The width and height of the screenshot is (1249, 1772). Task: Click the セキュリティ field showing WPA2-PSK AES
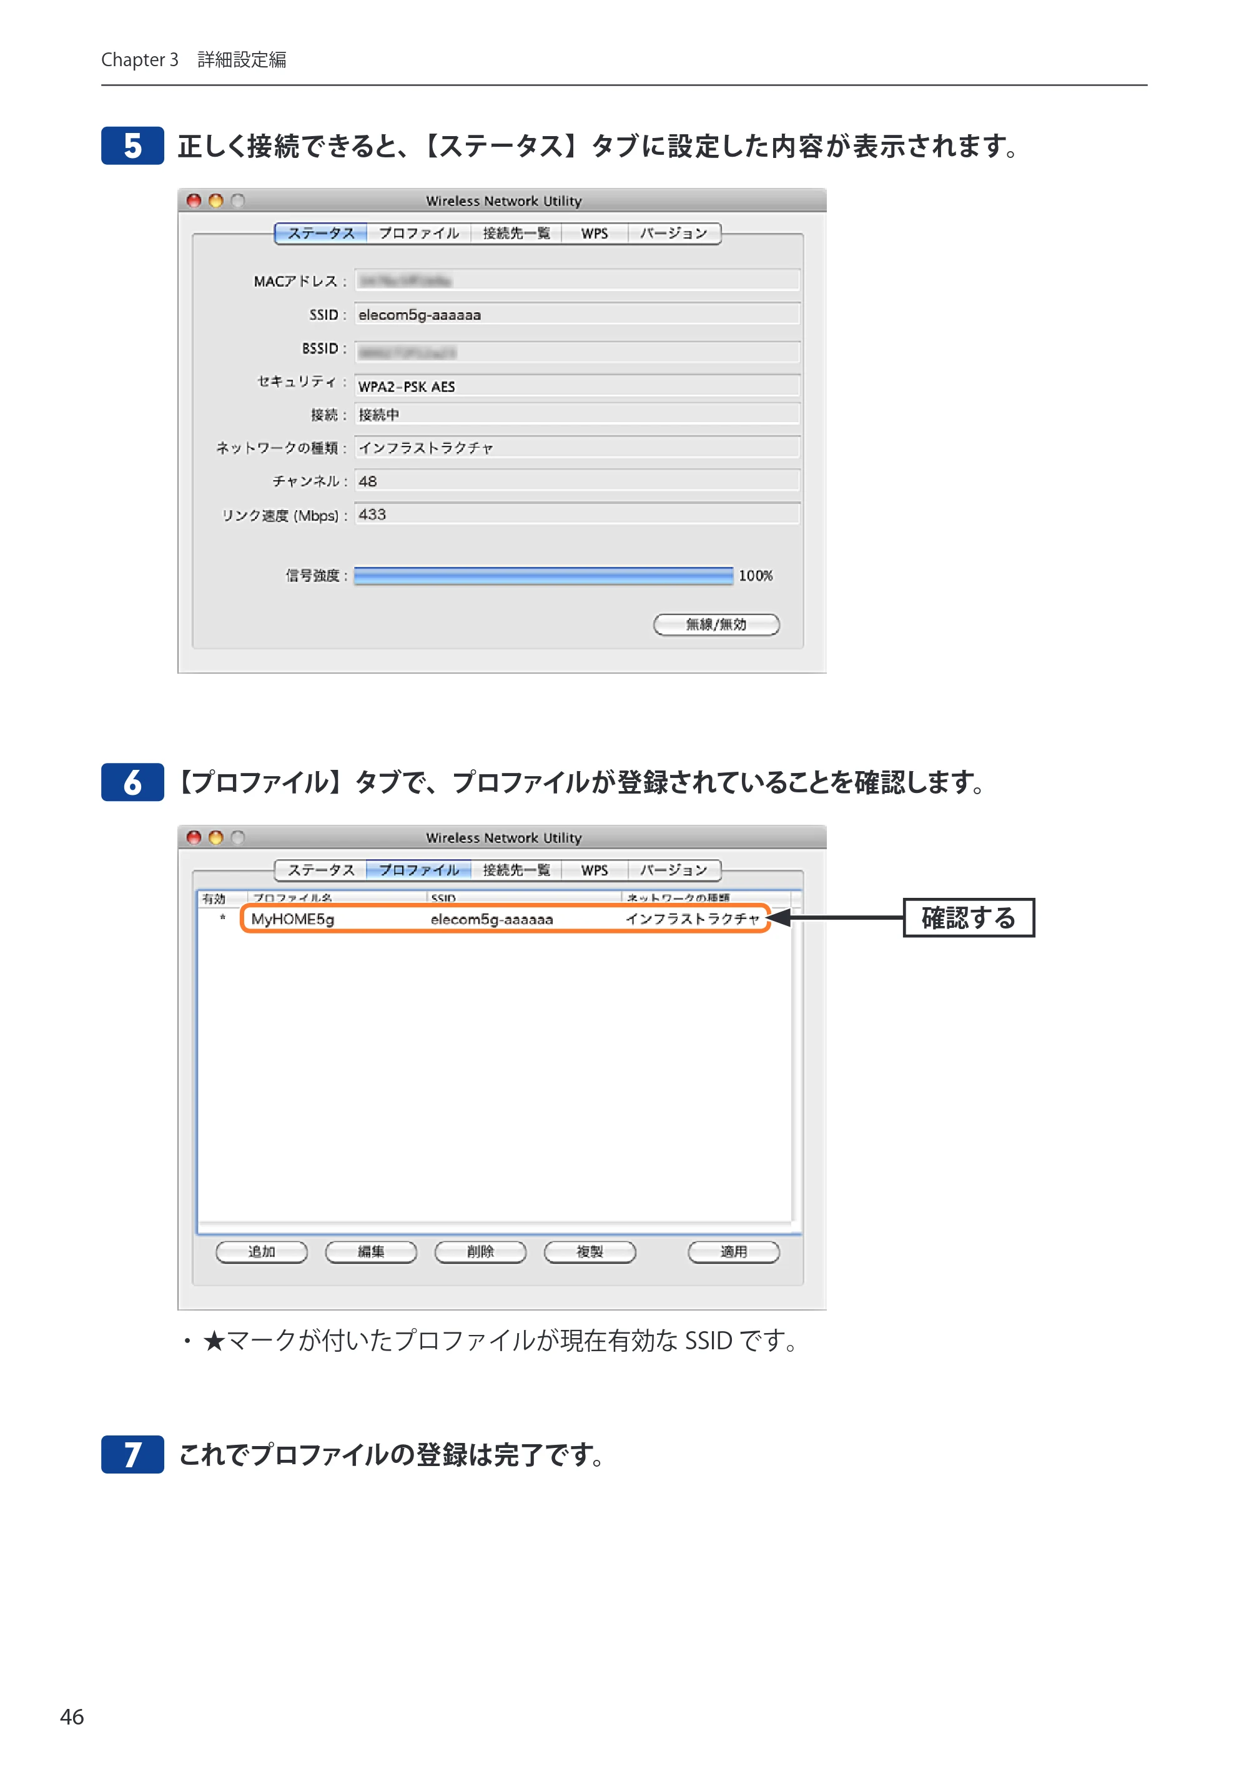[576, 386]
